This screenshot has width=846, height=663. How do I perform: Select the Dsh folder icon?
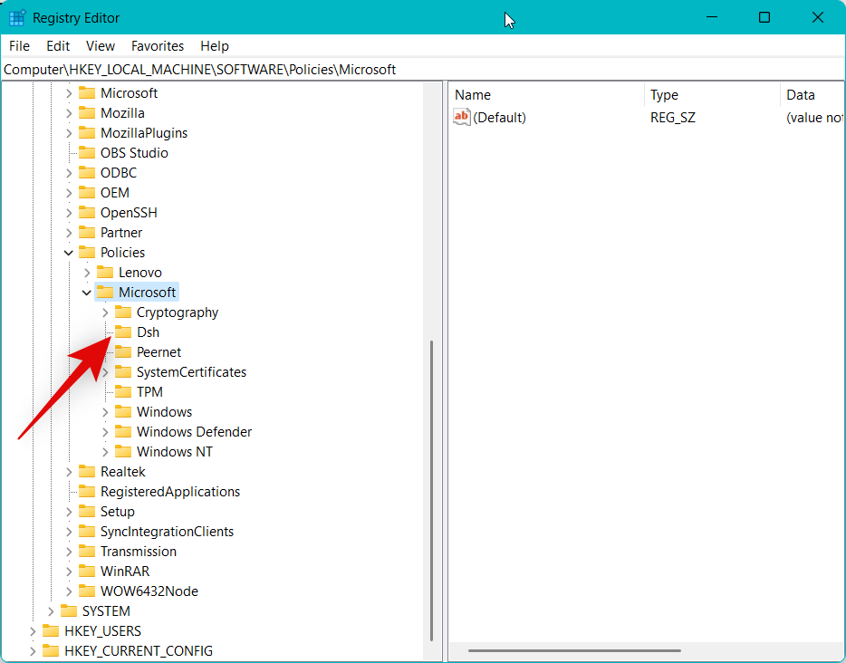(123, 331)
